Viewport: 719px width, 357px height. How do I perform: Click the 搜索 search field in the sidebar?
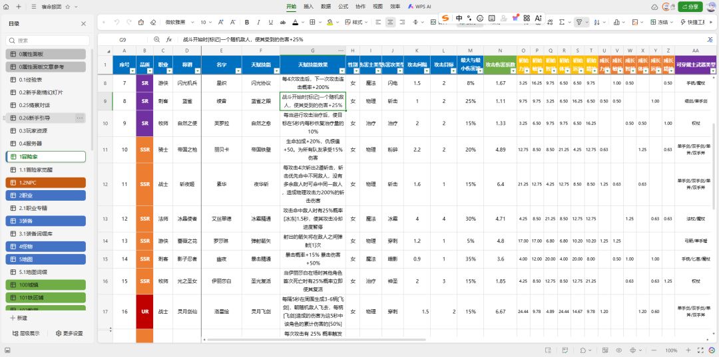pyautogui.click(x=48, y=41)
